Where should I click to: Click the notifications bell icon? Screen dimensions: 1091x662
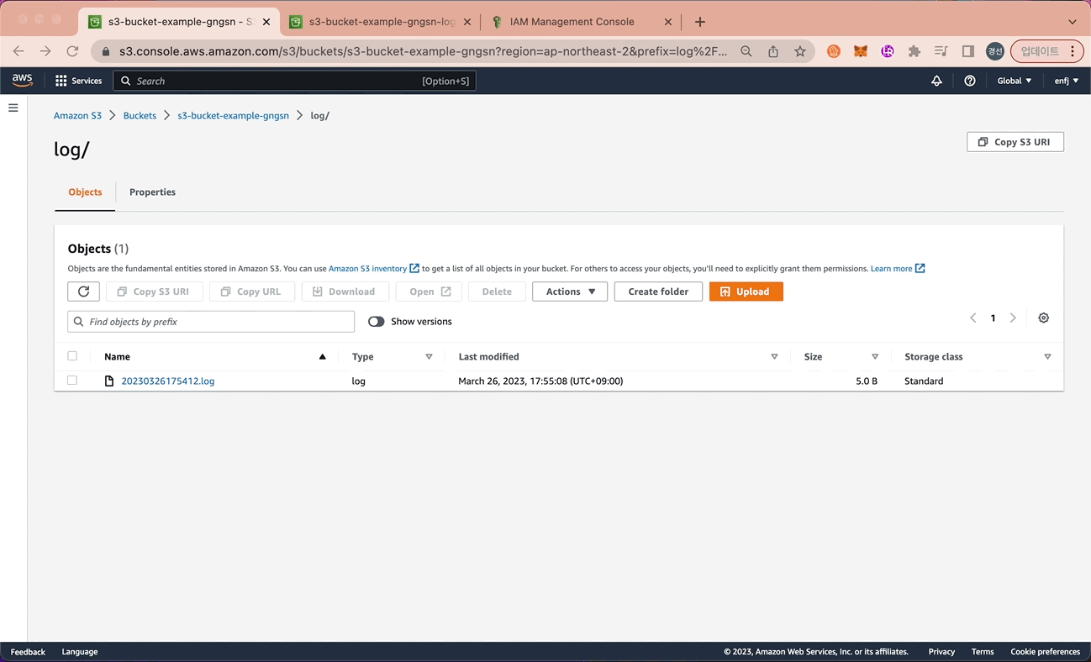(x=936, y=81)
